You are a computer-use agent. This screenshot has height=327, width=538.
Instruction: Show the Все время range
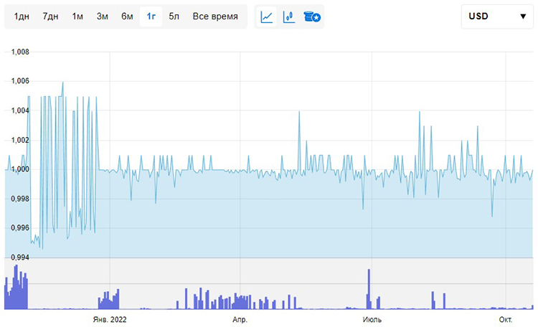coord(215,16)
